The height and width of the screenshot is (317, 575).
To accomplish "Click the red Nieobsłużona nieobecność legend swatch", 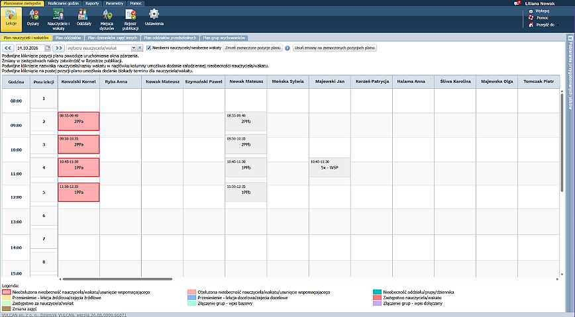I will click(6, 292).
